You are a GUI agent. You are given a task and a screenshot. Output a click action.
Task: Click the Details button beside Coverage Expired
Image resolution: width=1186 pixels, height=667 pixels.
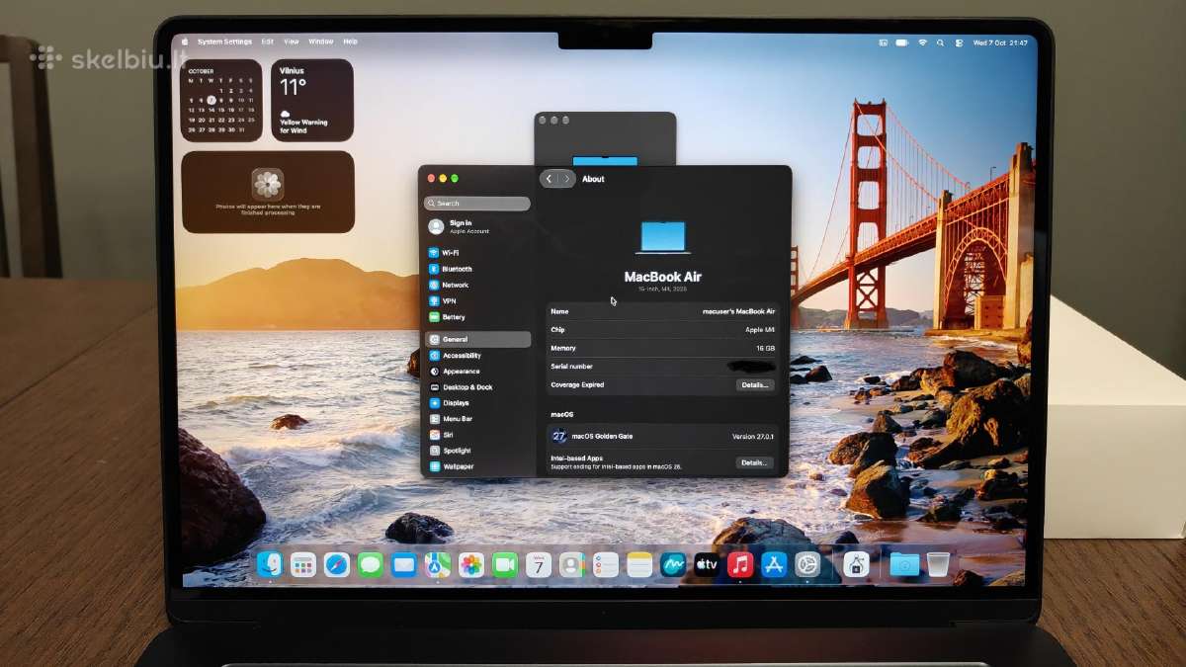coord(754,385)
